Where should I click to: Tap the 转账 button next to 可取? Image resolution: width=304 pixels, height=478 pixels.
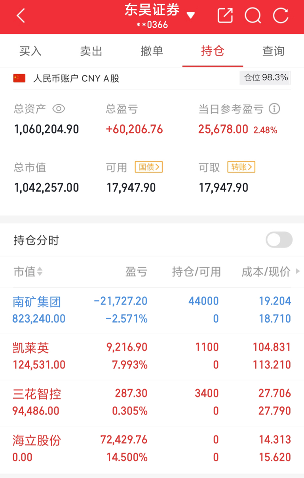coord(241,167)
